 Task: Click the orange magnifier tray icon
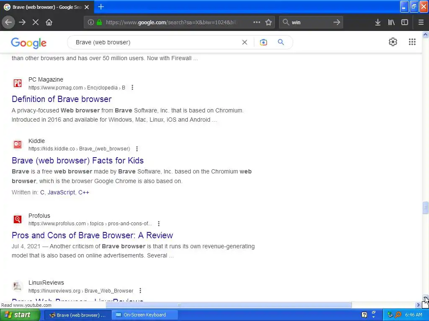point(398,315)
